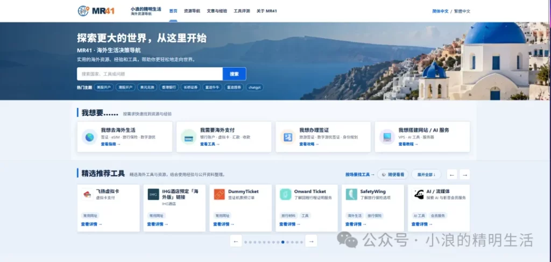Select the 长桥证券 hot topic tag
Image resolution: width=551 pixels, height=262 pixels.
point(191,88)
